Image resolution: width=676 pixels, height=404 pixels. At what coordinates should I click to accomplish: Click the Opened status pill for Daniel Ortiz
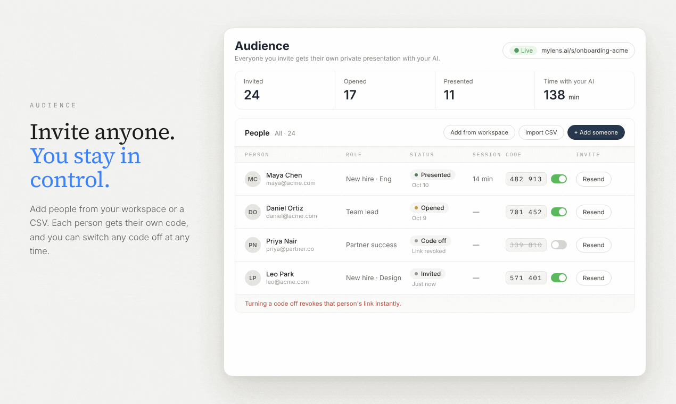pos(429,208)
